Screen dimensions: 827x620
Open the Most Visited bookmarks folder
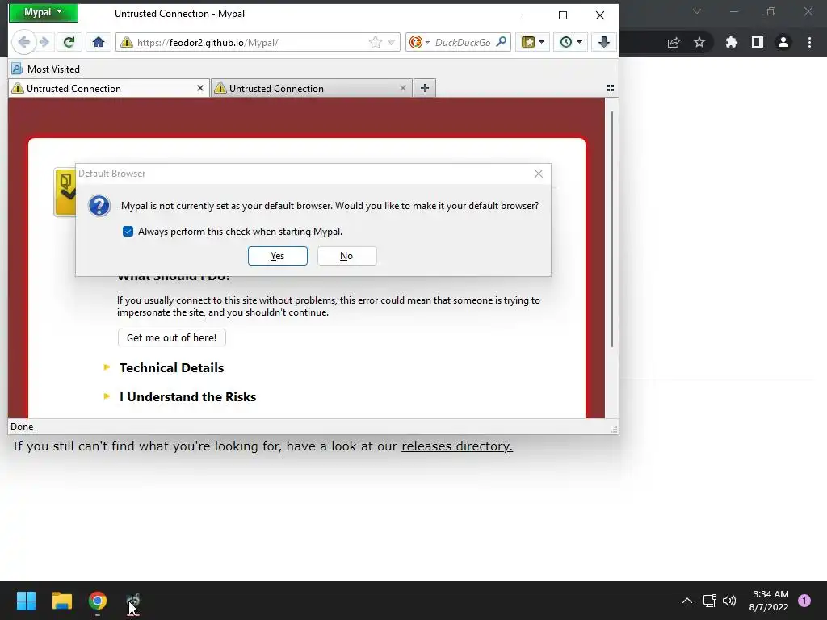[x=46, y=69]
